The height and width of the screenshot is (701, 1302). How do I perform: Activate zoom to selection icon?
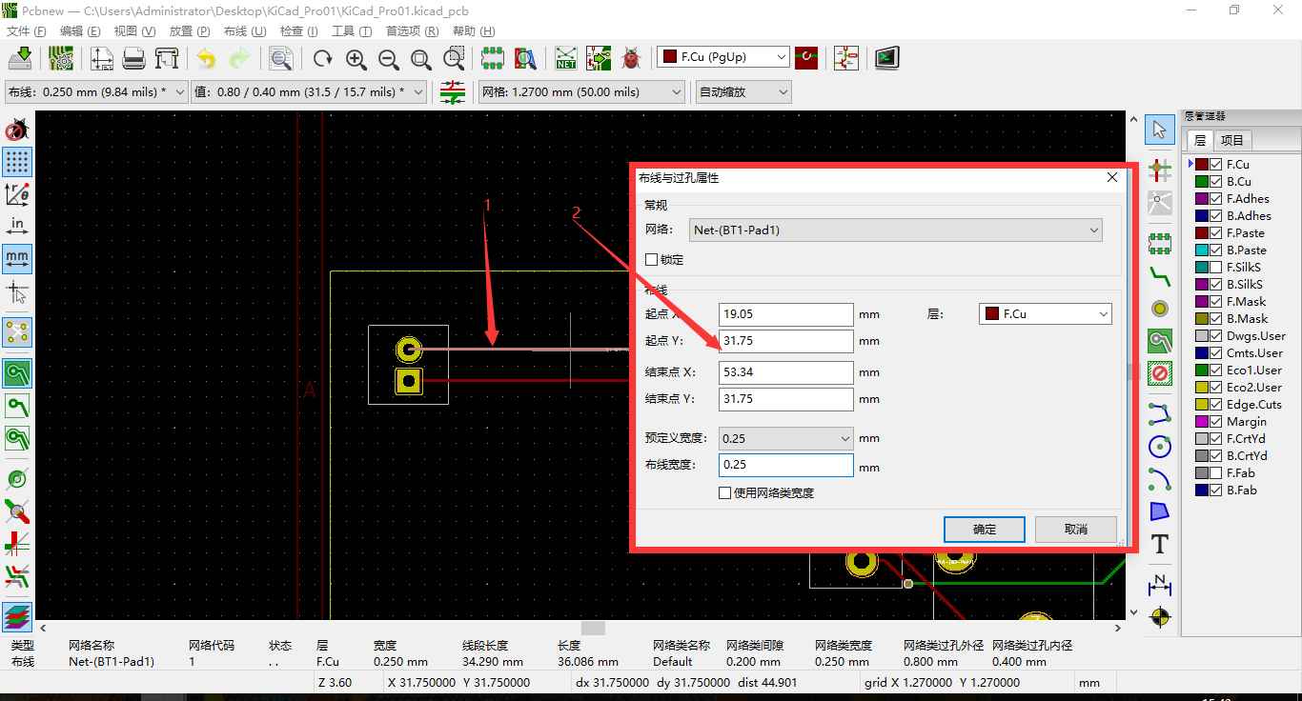(x=455, y=59)
